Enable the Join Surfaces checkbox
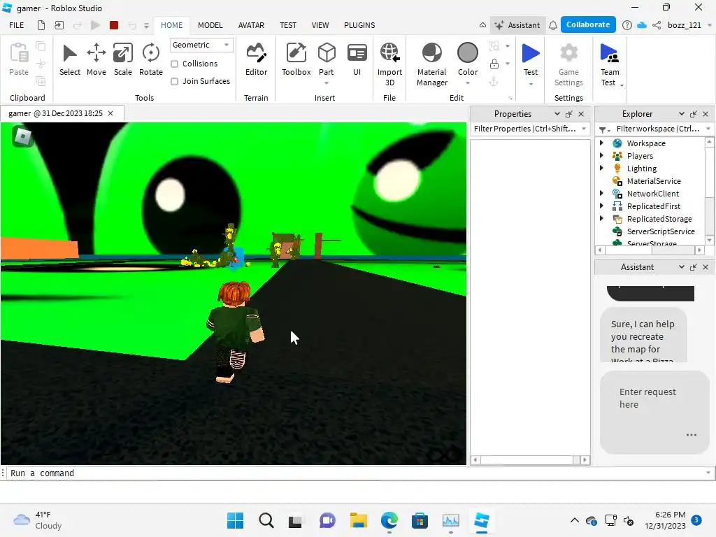 pyautogui.click(x=174, y=81)
